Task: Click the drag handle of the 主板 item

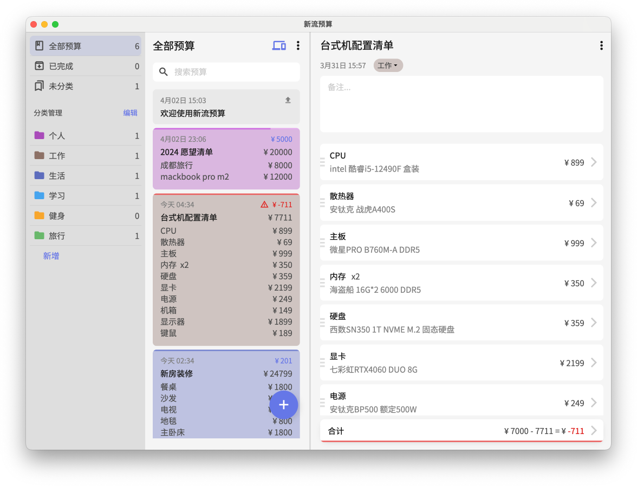Action: (323, 242)
